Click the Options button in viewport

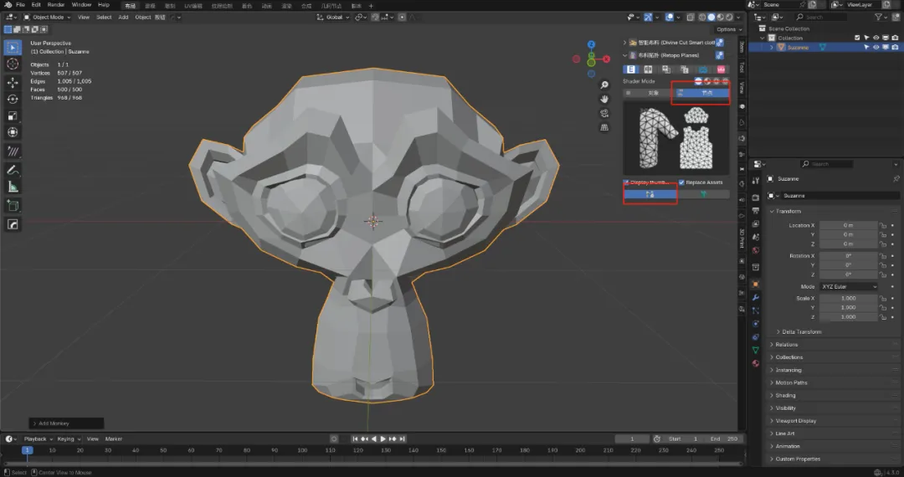click(726, 29)
